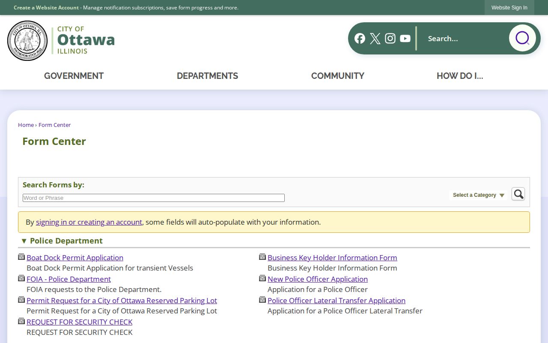
Task: Click the Word or Phrase search field
Action: pyautogui.click(x=154, y=198)
